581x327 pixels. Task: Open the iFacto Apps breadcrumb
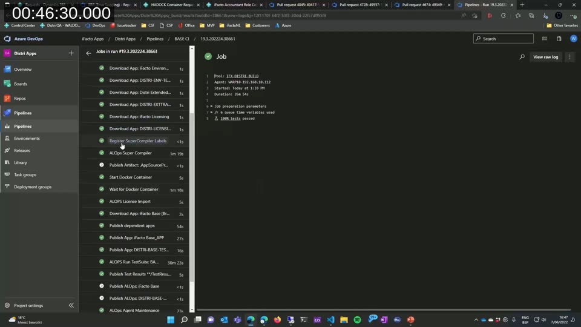pyautogui.click(x=93, y=39)
